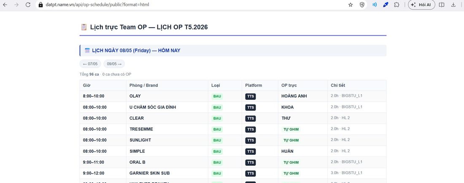This screenshot has width=464, height=183.
Task: Click the Chi tiết column header
Action: click(357, 85)
